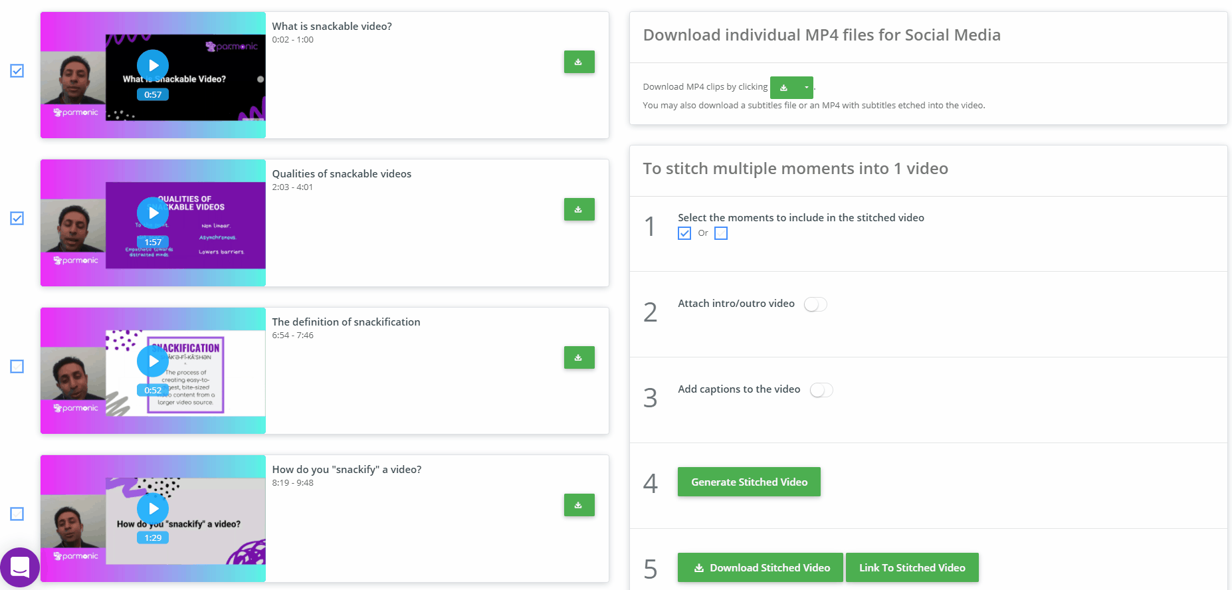The width and height of the screenshot is (1232, 590).
Task: Turn on Add captions to the video
Action: click(821, 390)
